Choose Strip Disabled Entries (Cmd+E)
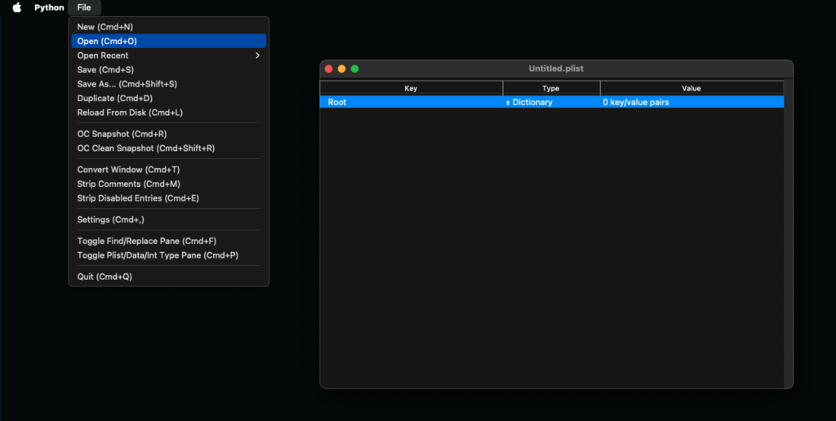The image size is (836, 421). tap(168, 199)
